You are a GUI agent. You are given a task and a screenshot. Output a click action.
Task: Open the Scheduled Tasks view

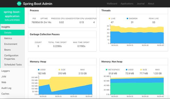point(13,64)
